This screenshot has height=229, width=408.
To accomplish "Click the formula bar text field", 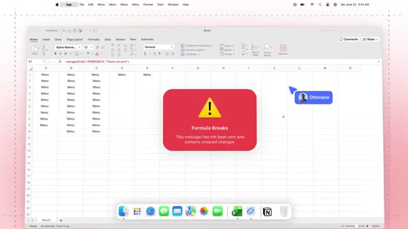I will [220, 62].
